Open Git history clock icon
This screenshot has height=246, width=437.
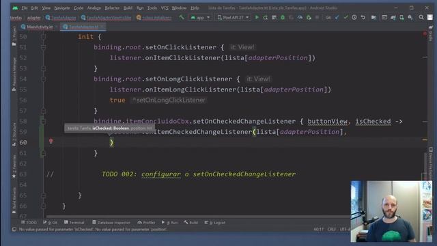tap(354, 18)
